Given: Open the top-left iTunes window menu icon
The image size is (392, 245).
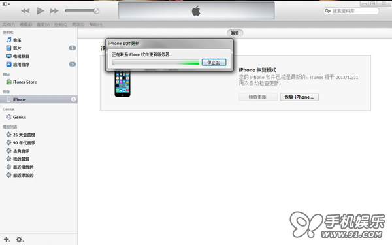Looking at the screenshot, I should point(6,4).
